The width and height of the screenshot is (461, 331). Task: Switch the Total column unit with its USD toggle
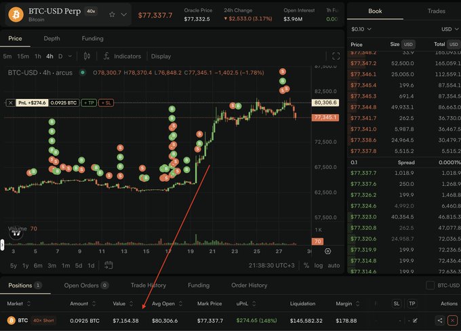454,45
